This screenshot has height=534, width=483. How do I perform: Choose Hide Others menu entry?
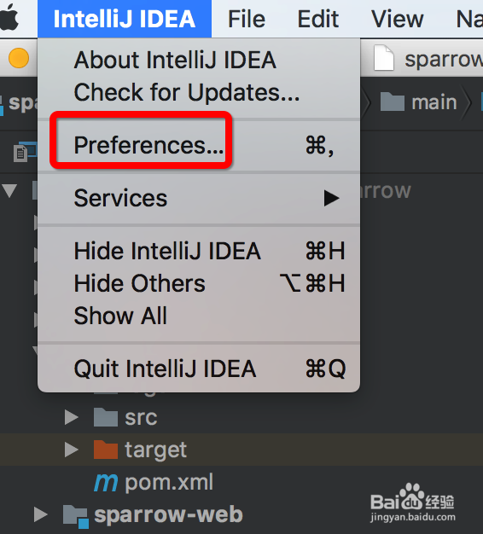(x=199, y=283)
